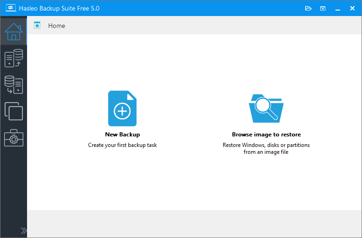Screen dimensions: 362x238
Task: Open the Backup section in sidebar
Action: (x=14, y=58)
